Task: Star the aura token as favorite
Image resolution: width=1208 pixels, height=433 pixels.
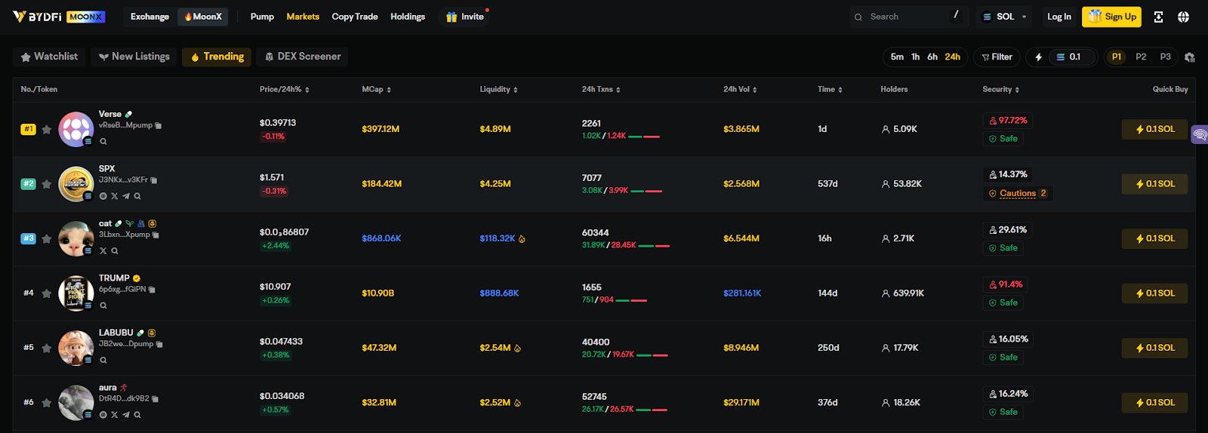Action: [x=47, y=403]
